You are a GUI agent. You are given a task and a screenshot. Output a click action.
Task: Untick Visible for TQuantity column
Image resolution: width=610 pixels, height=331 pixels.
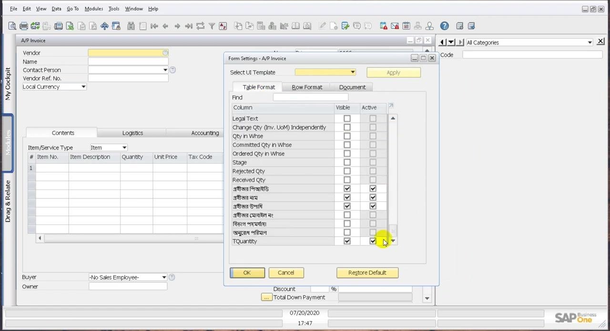point(347,241)
